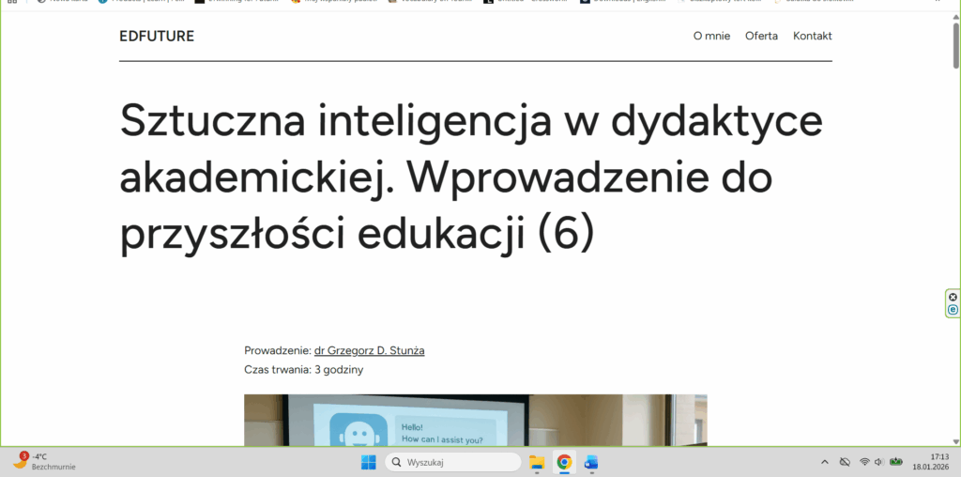Screen dimensions: 961x477
Task: Close the floating side widget with X
Action: point(953,297)
